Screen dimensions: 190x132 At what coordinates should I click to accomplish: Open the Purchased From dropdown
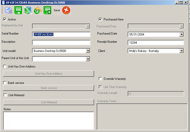(181, 26)
